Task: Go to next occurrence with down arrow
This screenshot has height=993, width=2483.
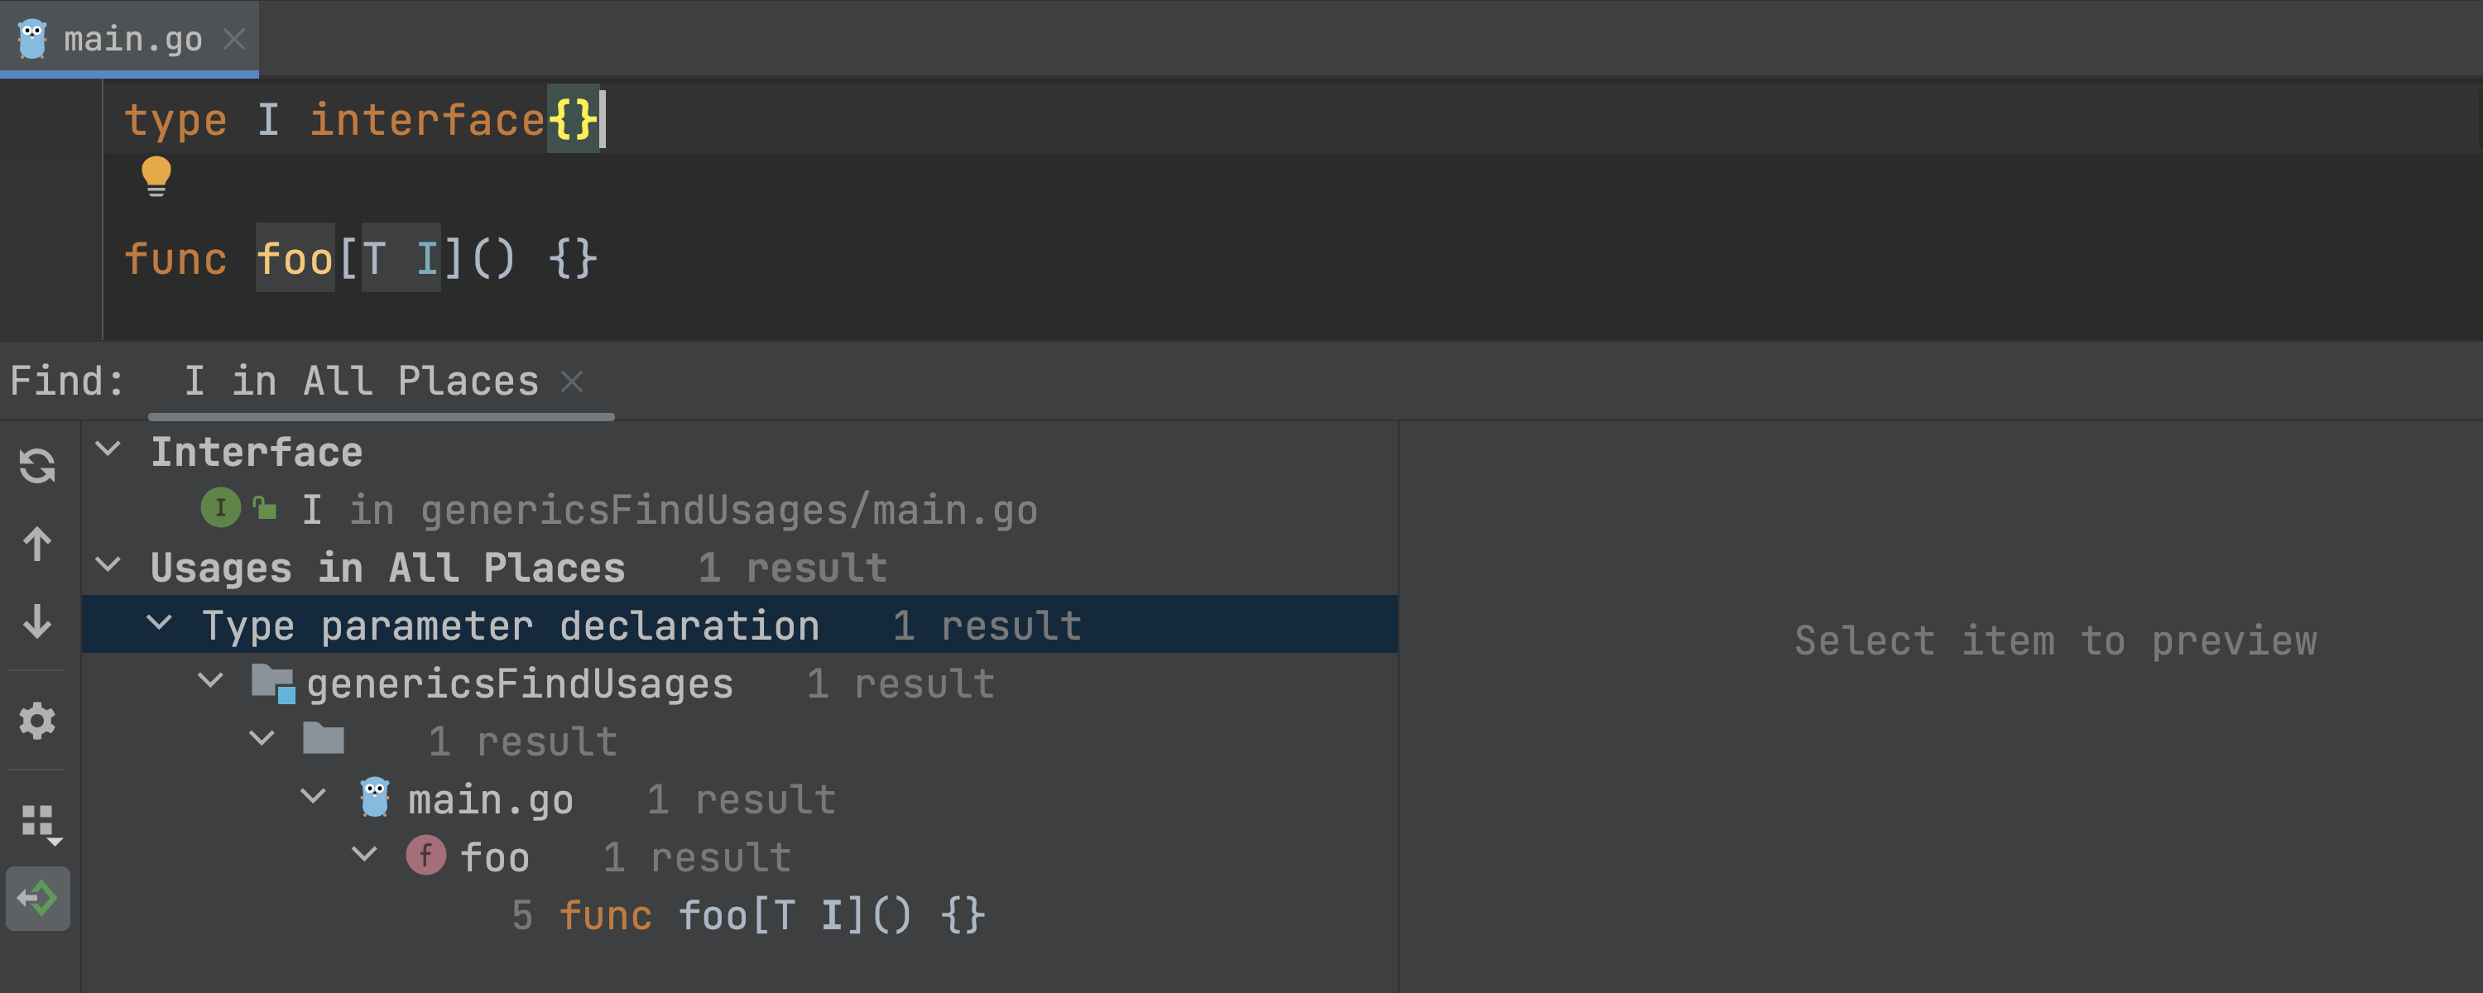Action: (x=37, y=621)
